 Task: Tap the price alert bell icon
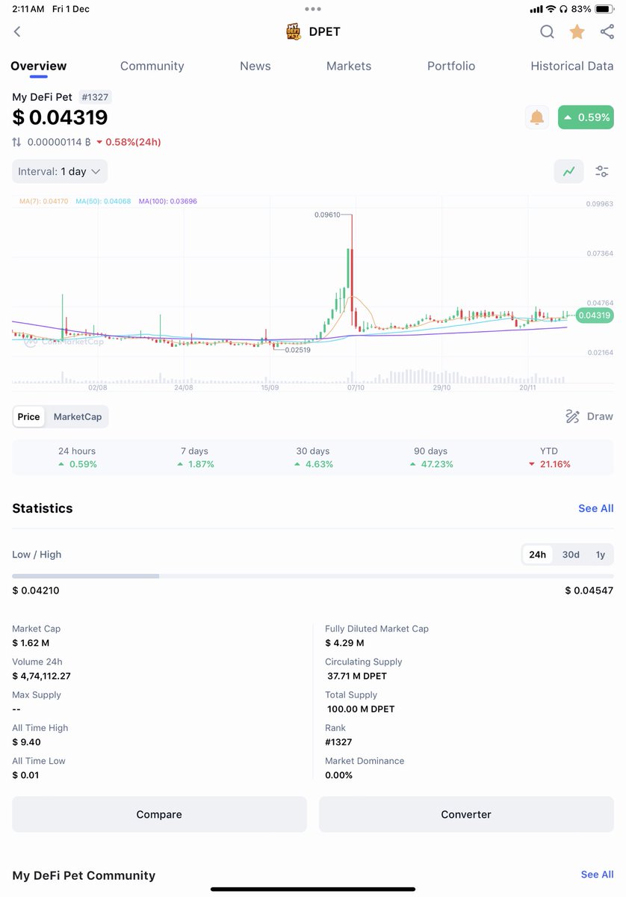(x=537, y=117)
